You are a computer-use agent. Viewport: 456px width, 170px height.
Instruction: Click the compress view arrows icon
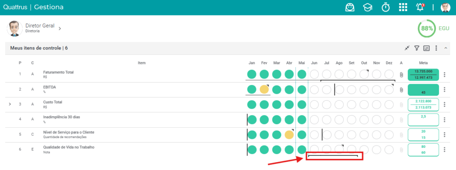pos(407,48)
